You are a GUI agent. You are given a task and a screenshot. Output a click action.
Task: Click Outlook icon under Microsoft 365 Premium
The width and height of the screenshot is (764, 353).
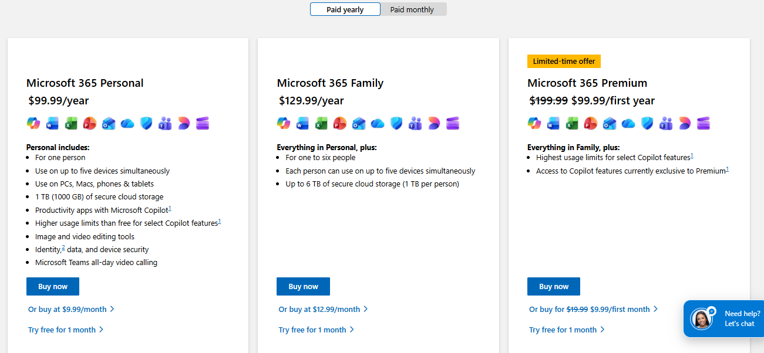[x=610, y=123]
